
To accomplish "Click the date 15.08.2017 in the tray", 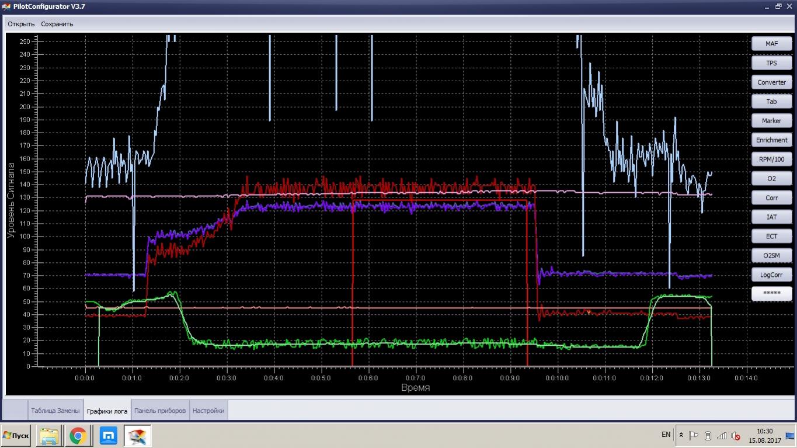I will coord(764,440).
